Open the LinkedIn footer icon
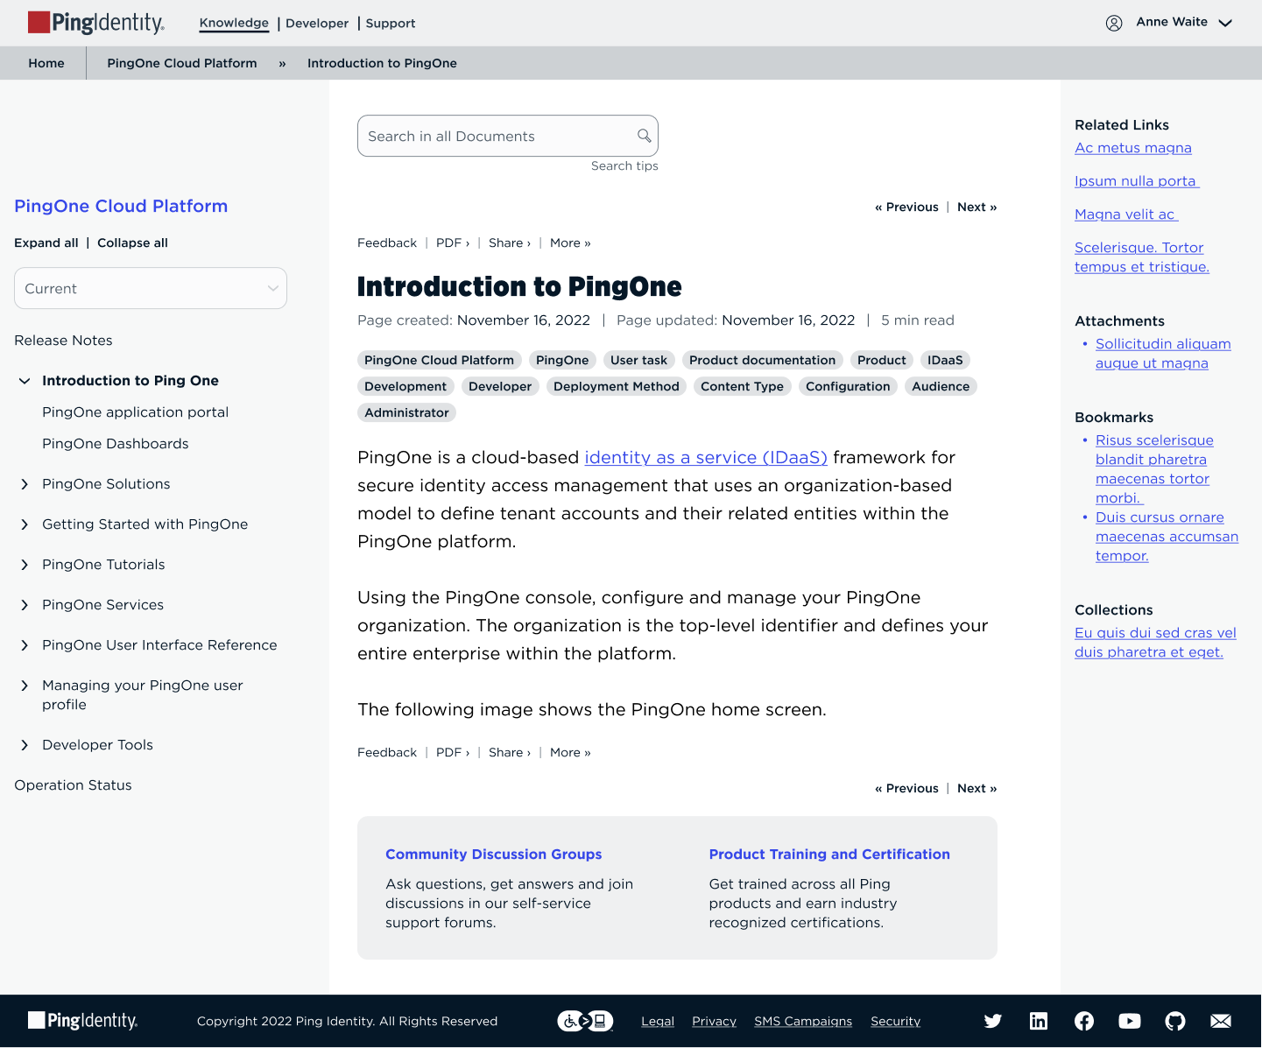This screenshot has height=1048, width=1262. tap(1038, 1021)
